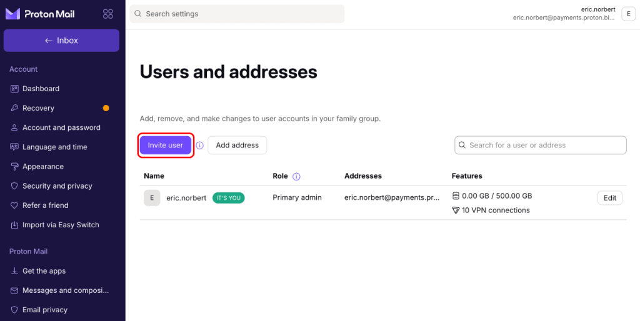640x321 pixels.
Task: Click the Refer a friend heart icon
Action: 14,205
